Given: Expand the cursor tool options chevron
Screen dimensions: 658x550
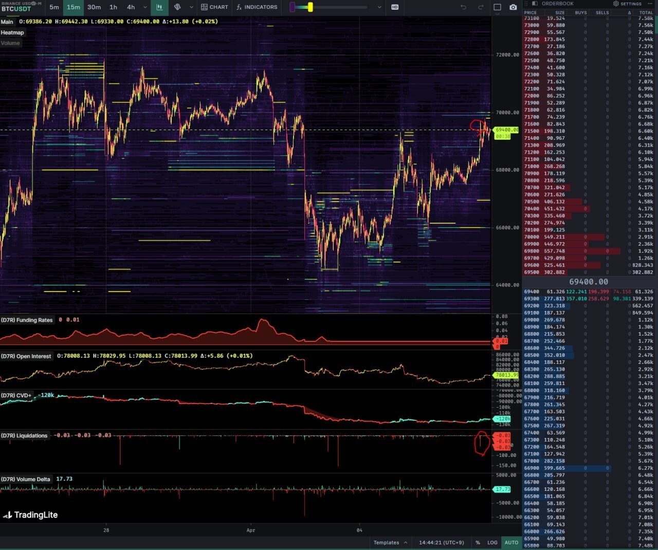Looking at the screenshot, I should click(x=191, y=7).
